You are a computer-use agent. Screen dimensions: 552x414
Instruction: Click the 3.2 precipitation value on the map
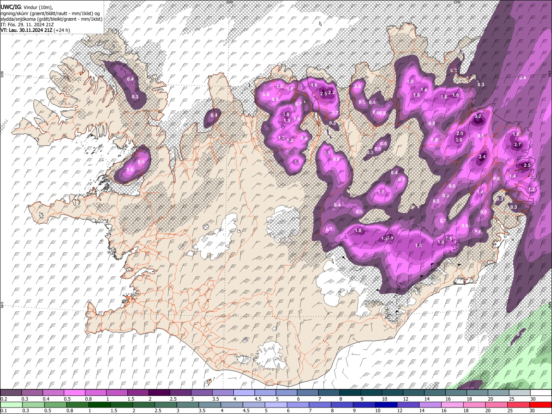point(478,116)
